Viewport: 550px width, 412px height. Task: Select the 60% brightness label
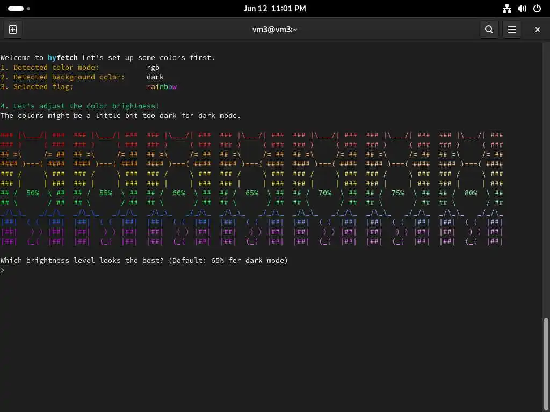[x=179, y=193]
